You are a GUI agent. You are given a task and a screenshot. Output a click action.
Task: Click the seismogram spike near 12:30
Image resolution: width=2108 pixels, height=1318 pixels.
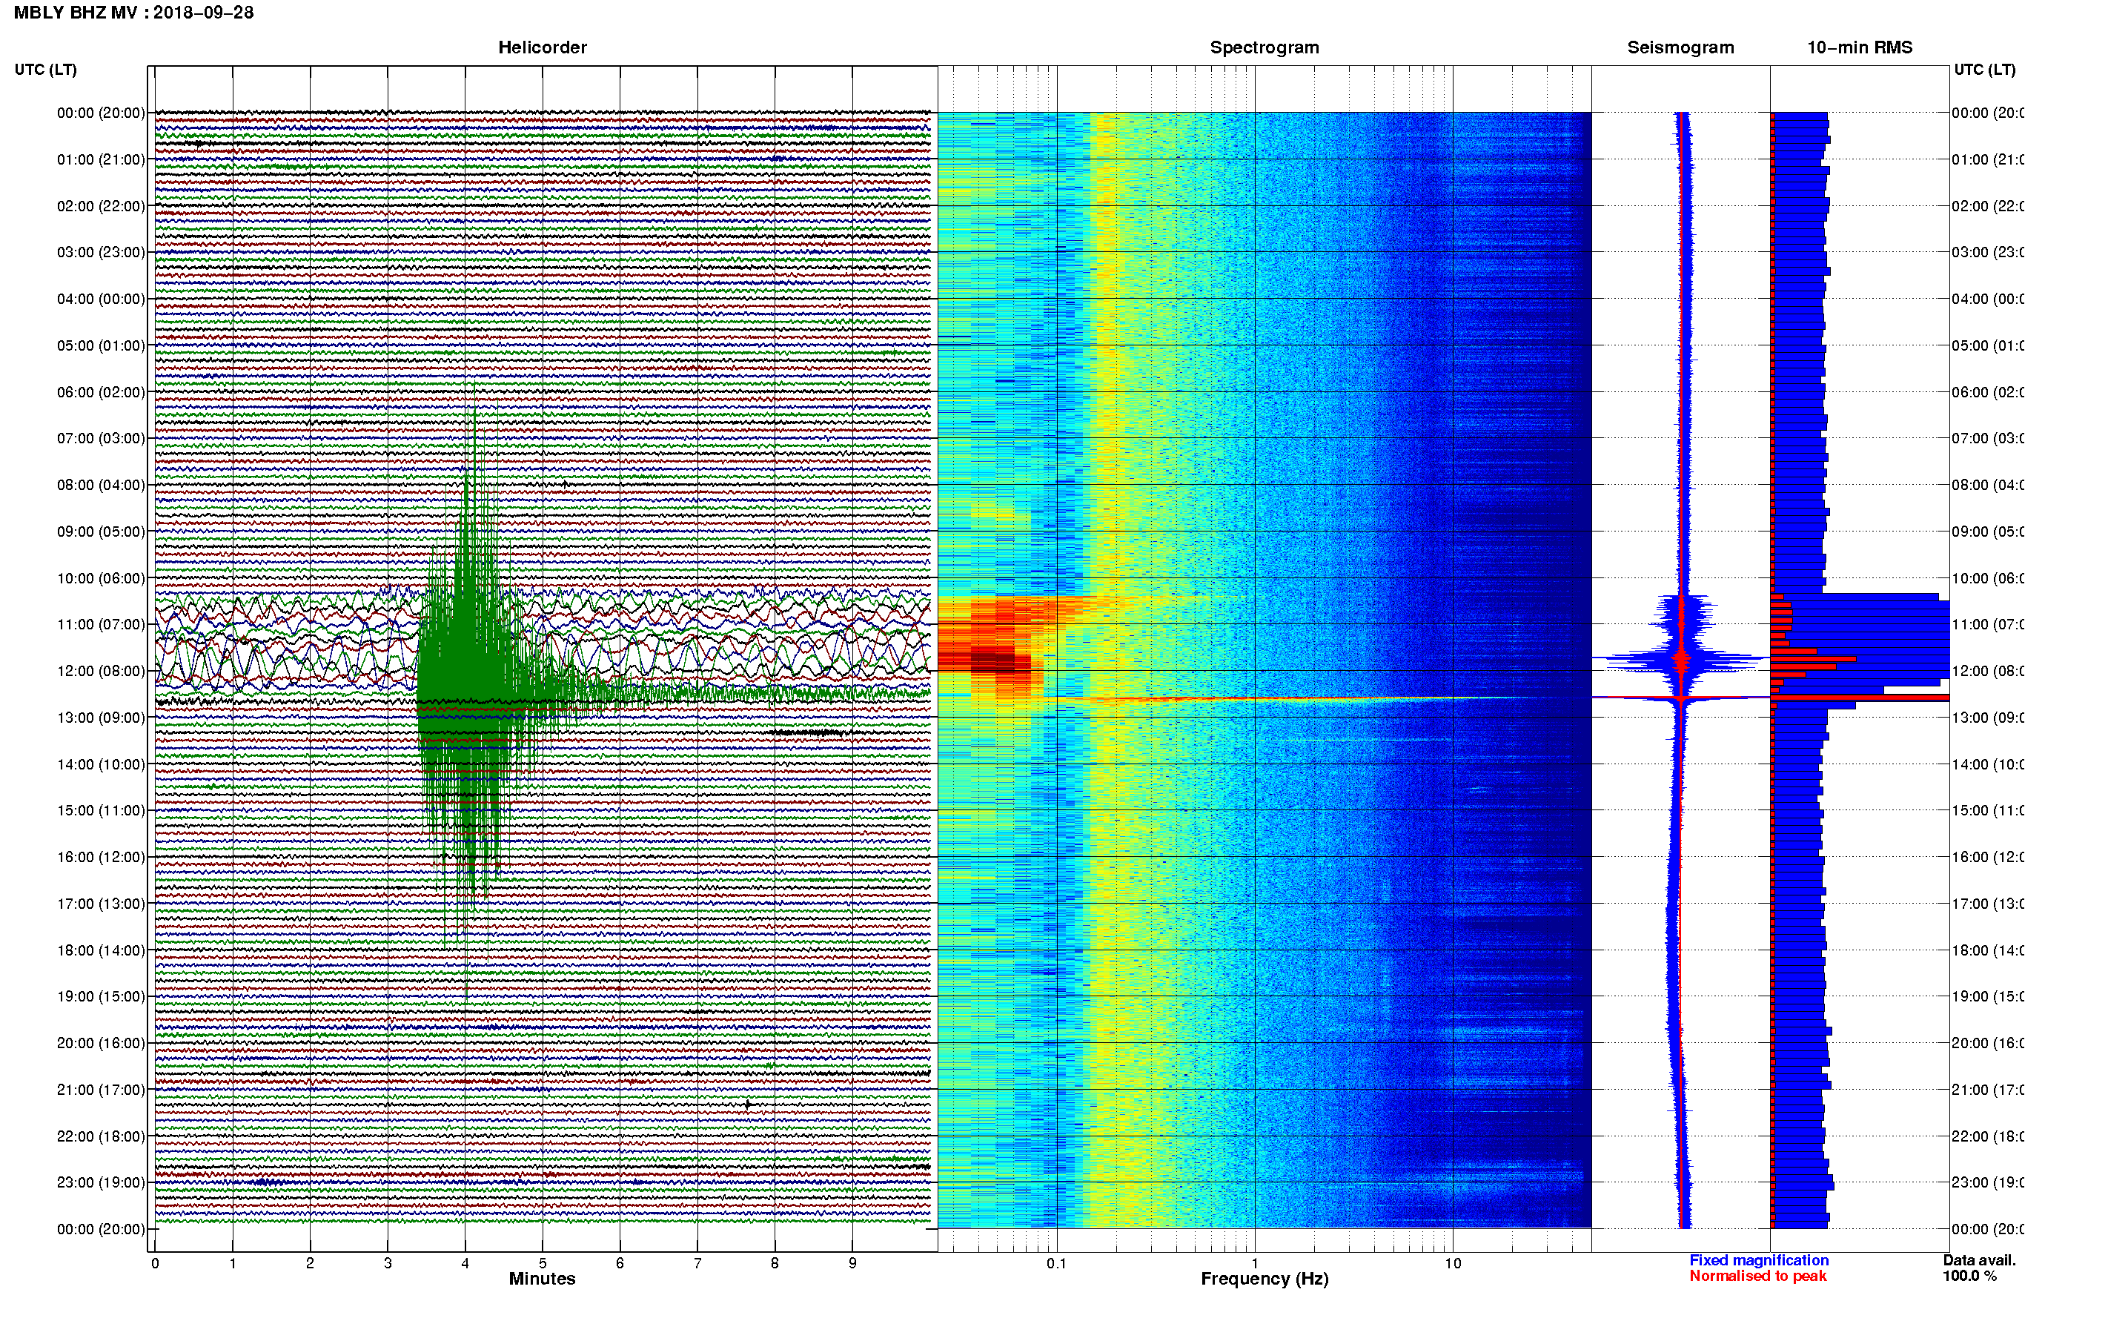tap(1681, 698)
